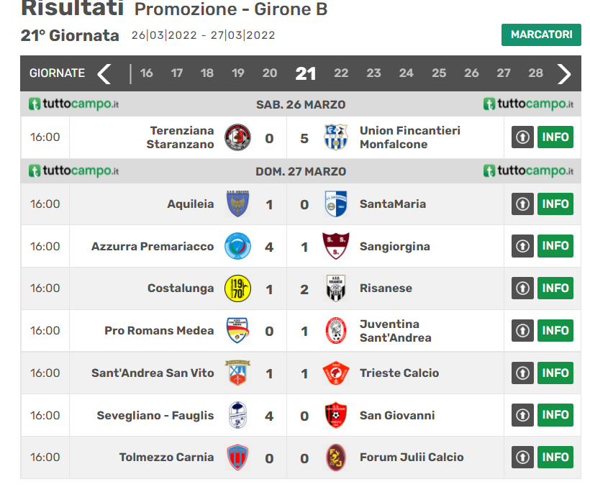
Task: Click upload arrow icon for Costalunga match
Action: 522,288
